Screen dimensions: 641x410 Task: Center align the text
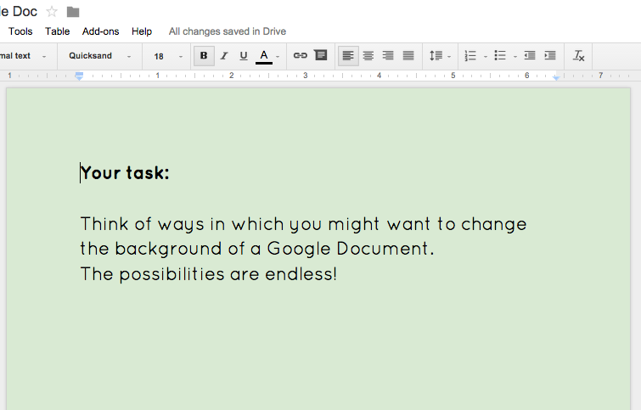tap(368, 56)
